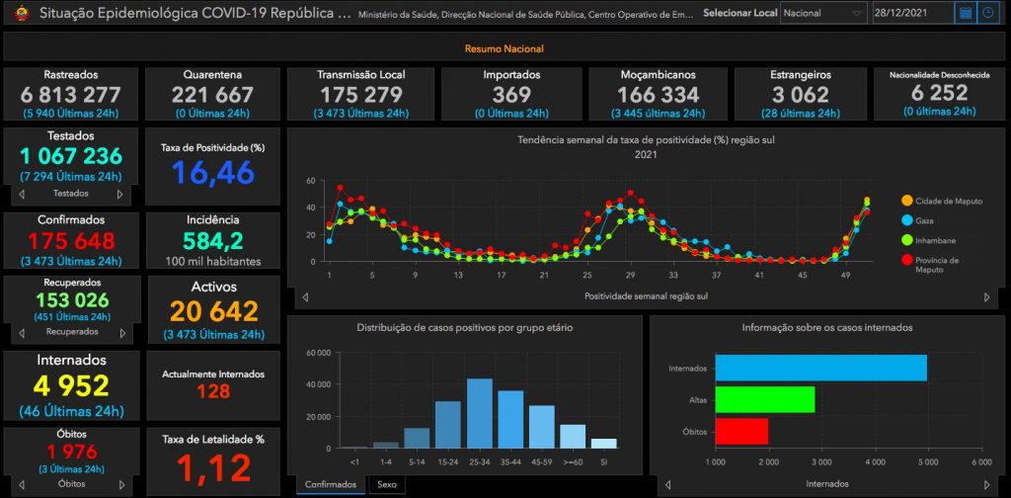Open the calendar date picker icon

coord(966,13)
